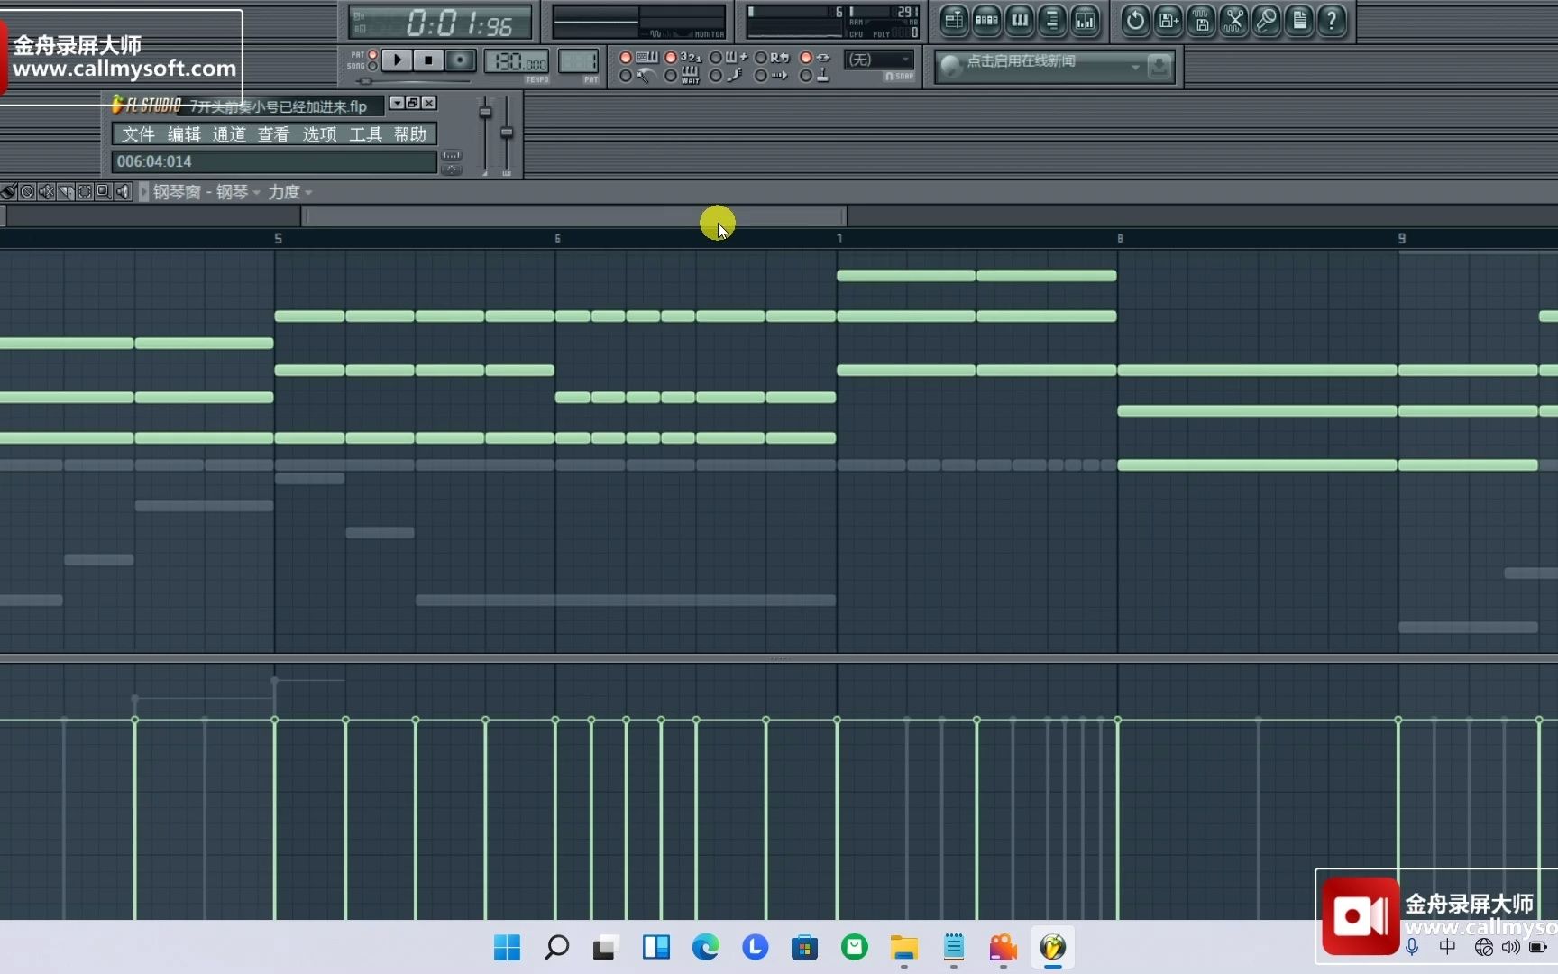The height and width of the screenshot is (974, 1558).
Task: Open the 选项 menu in FL Studio
Action: click(x=319, y=133)
